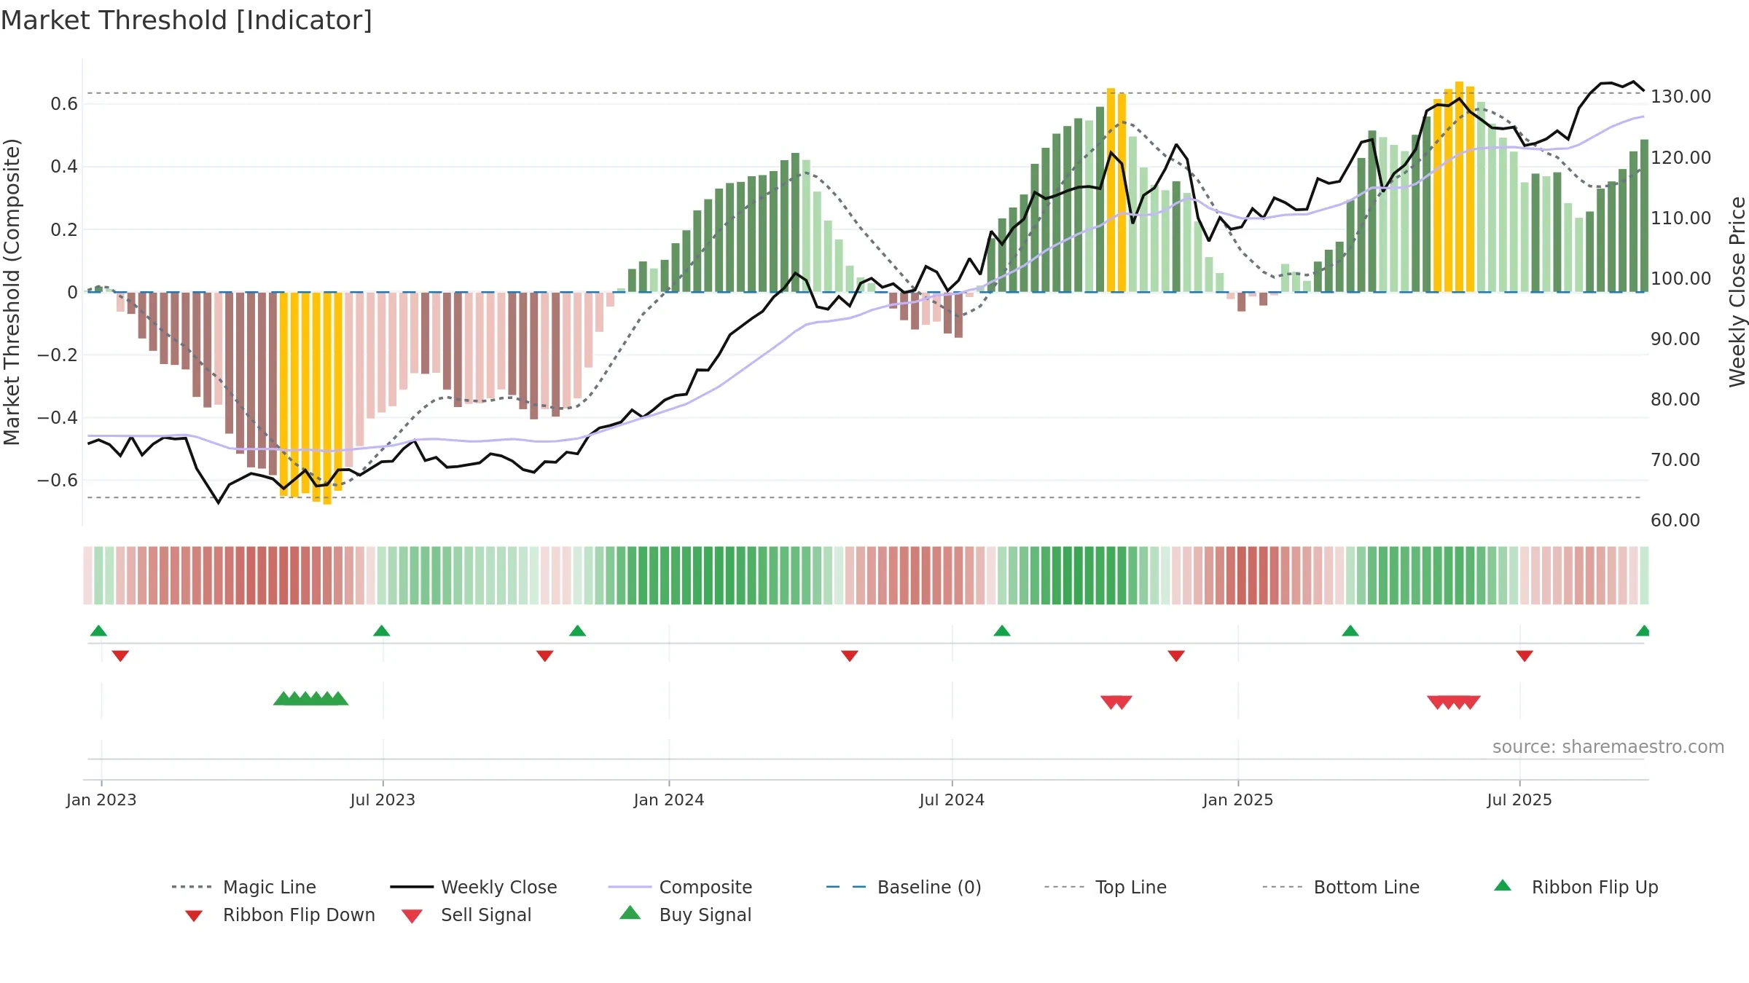The height and width of the screenshot is (983, 1749).
Task: Click the buy signal cluster in mid 2023
Action: click(x=311, y=698)
